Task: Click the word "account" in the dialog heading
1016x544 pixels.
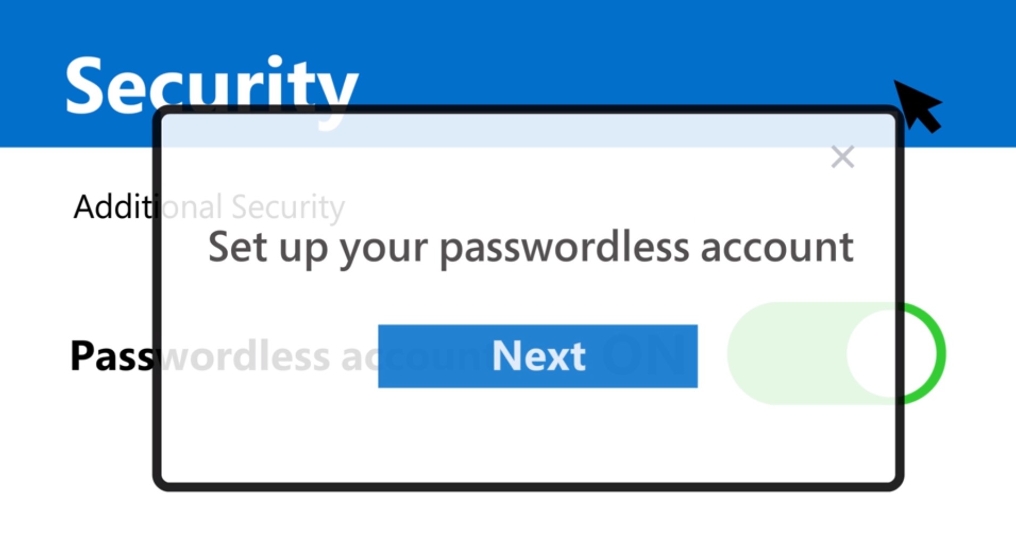Action: tap(777, 248)
